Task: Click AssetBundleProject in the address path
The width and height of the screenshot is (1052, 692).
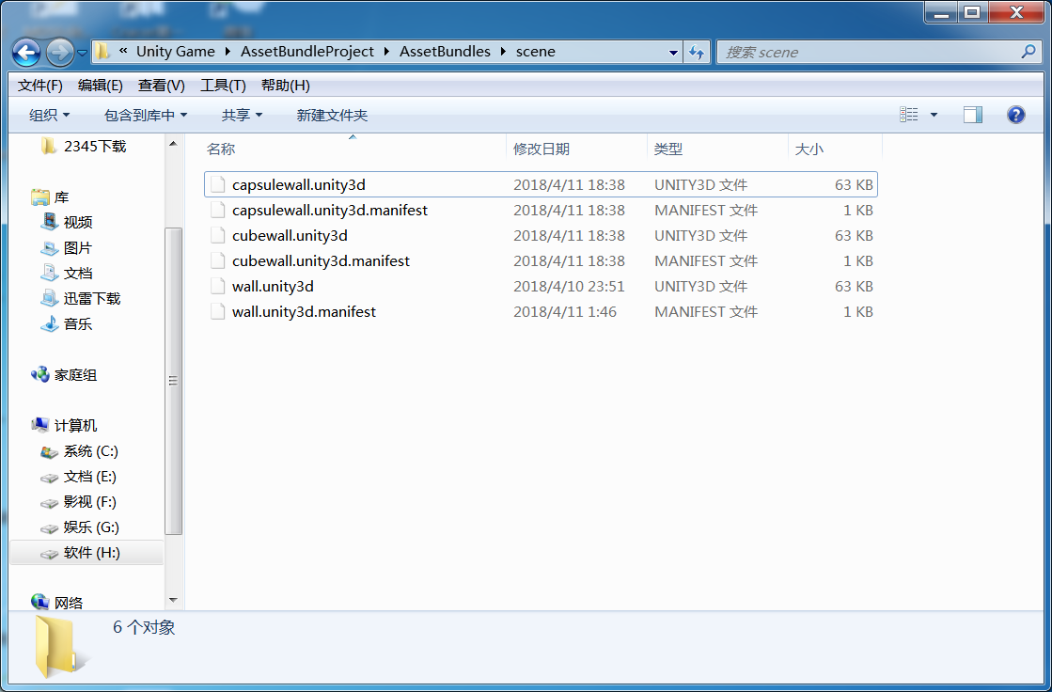Action: point(307,52)
